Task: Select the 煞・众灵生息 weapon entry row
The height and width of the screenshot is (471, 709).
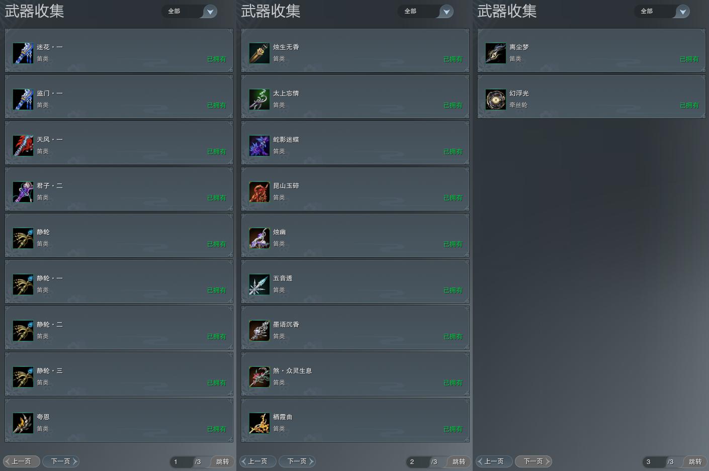Action: click(x=356, y=374)
